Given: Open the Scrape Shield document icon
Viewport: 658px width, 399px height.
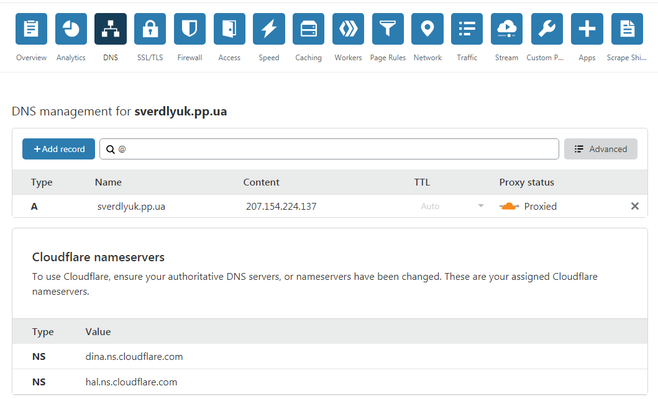Looking at the screenshot, I should 627,29.
